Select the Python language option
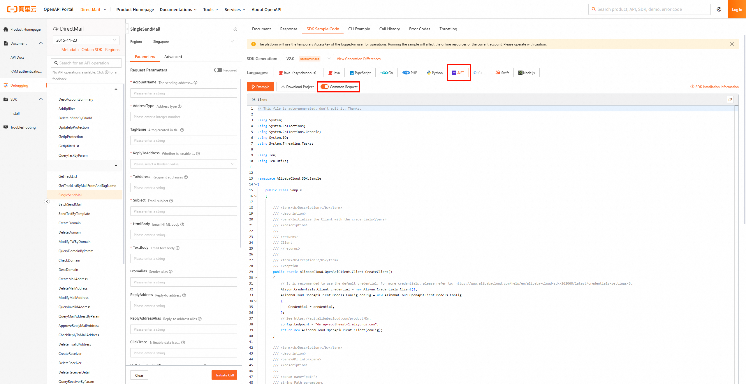 (x=434, y=73)
